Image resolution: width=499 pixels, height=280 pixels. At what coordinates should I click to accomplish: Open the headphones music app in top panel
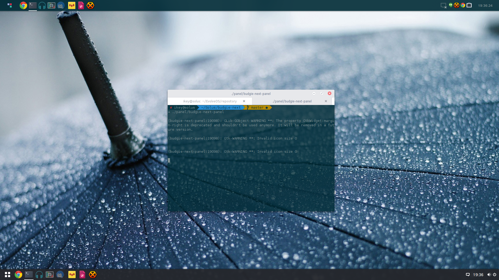[x=42, y=5]
